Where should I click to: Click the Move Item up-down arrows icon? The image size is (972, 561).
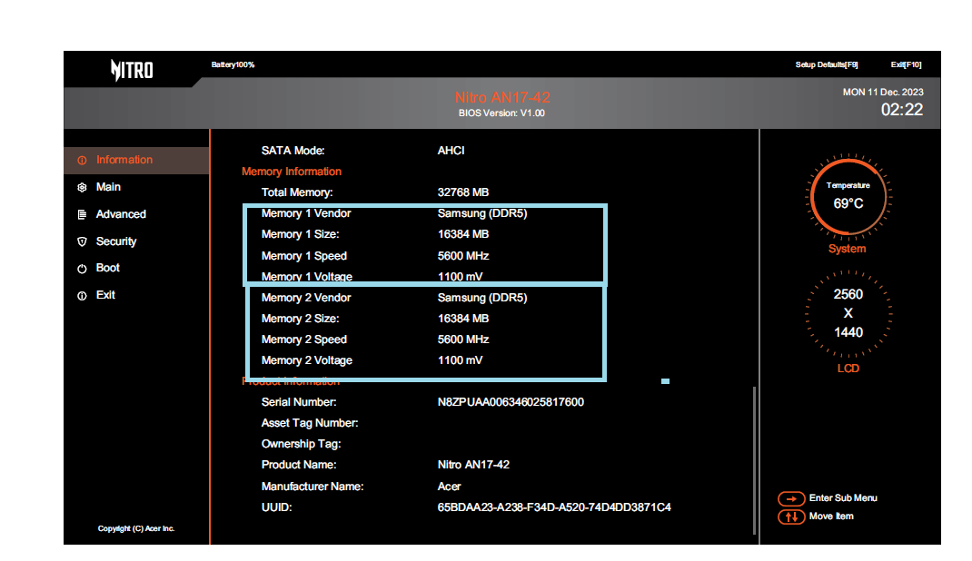click(791, 517)
